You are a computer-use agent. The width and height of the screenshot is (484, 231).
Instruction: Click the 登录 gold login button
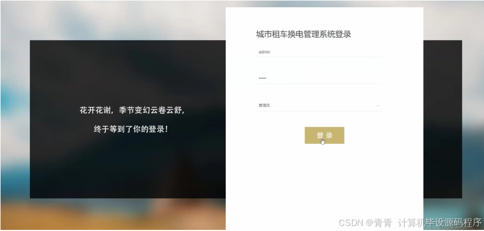pyautogui.click(x=325, y=136)
